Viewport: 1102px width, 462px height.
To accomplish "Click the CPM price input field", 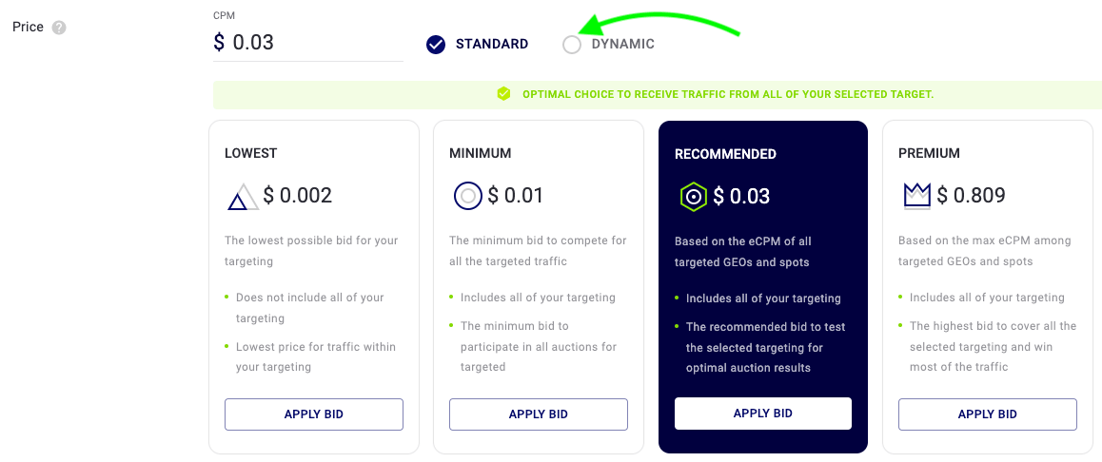I will tap(307, 43).
